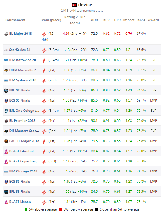Click the EL Major 2018 event logo
The height and width of the screenshot is (213, 166).
(x=6, y=34)
